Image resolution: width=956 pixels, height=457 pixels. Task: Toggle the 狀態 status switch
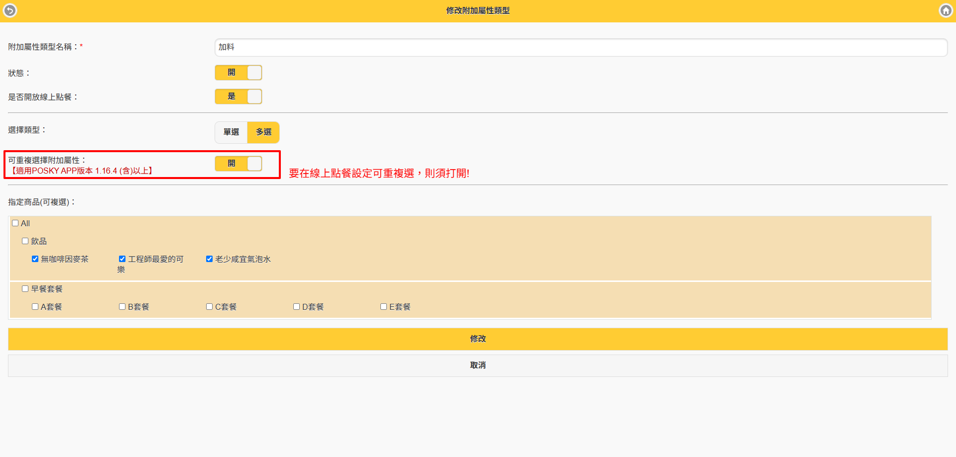(239, 73)
